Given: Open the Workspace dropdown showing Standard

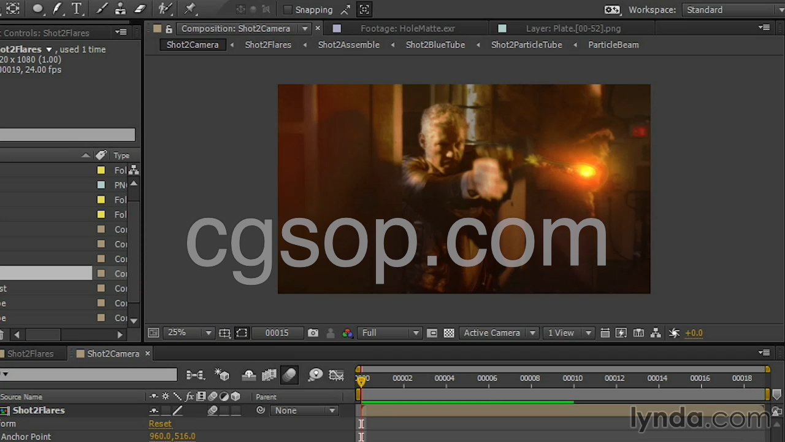Looking at the screenshot, I should click(x=733, y=10).
